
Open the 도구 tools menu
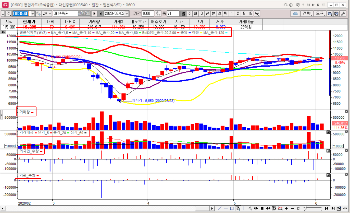coord(320,13)
